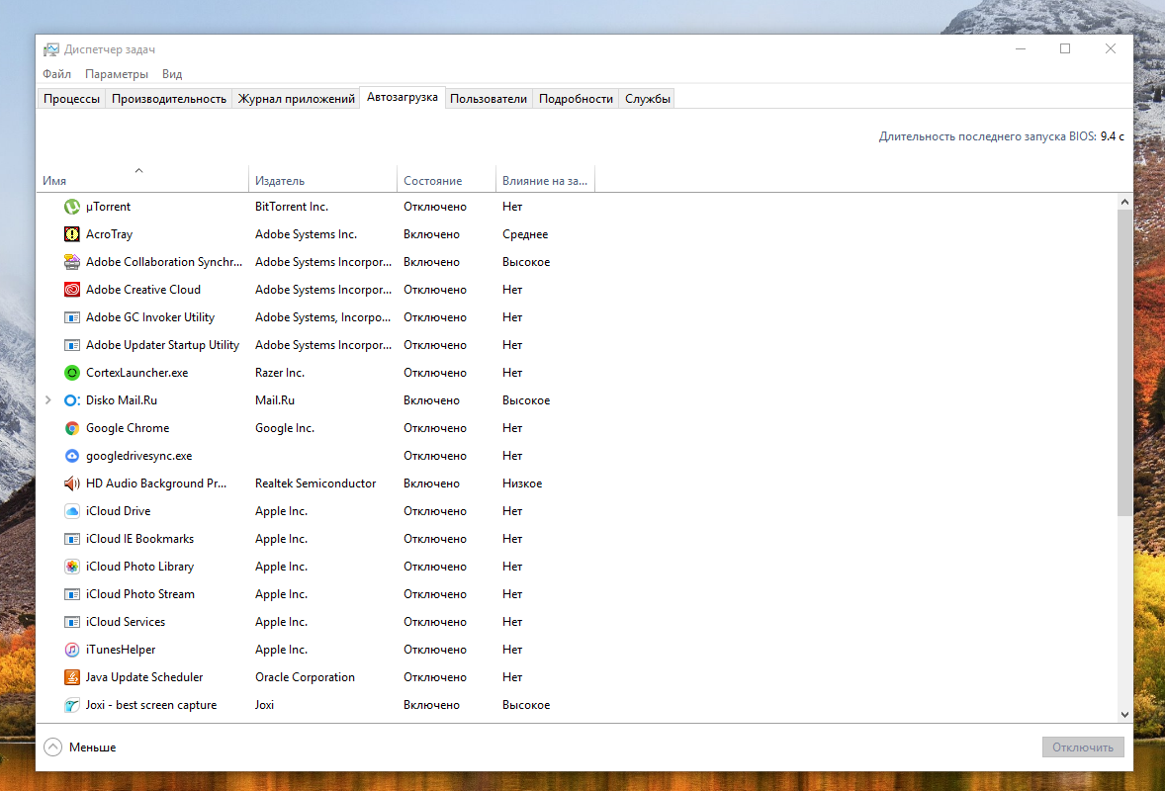Click the Mail.Ru publisher cell
This screenshot has width=1165, height=791.
tap(275, 400)
